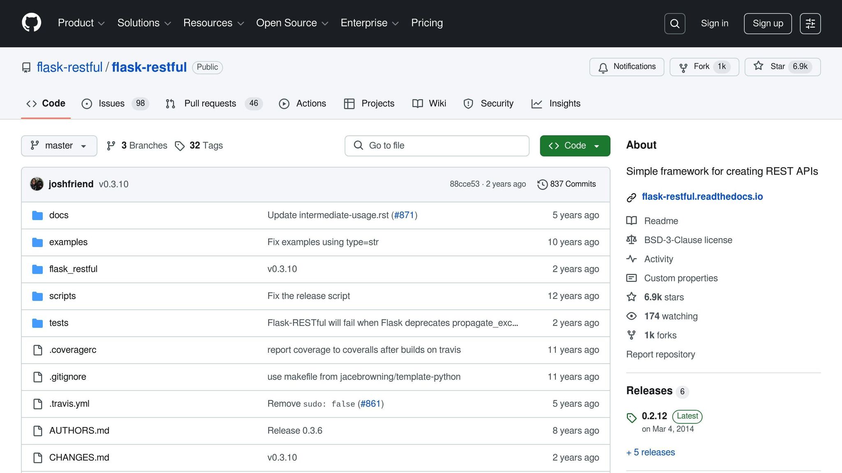Open the Releases heading link

[x=649, y=391]
